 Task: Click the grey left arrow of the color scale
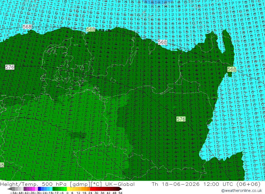coord(10,189)
